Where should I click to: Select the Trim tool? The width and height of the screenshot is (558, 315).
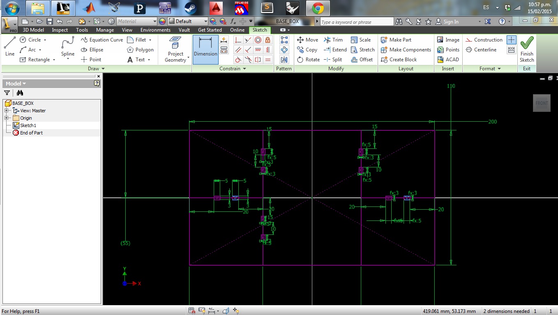tap(333, 40)
